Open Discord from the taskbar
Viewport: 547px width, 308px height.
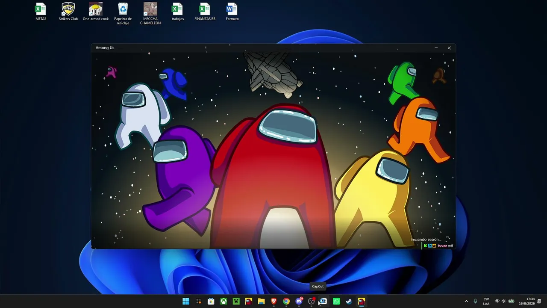pos(299,301)
